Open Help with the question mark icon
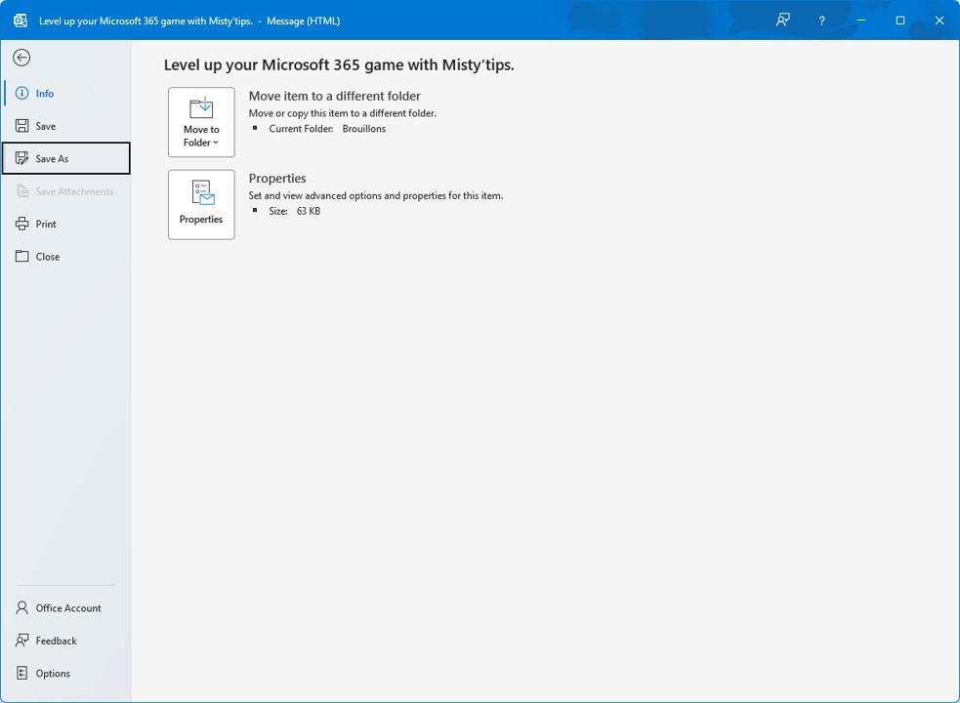 coord(821,21)
